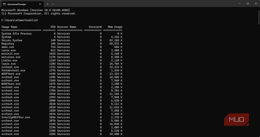Click memory value 16,840 K
The image size is (260, 137).
[116, 124]
